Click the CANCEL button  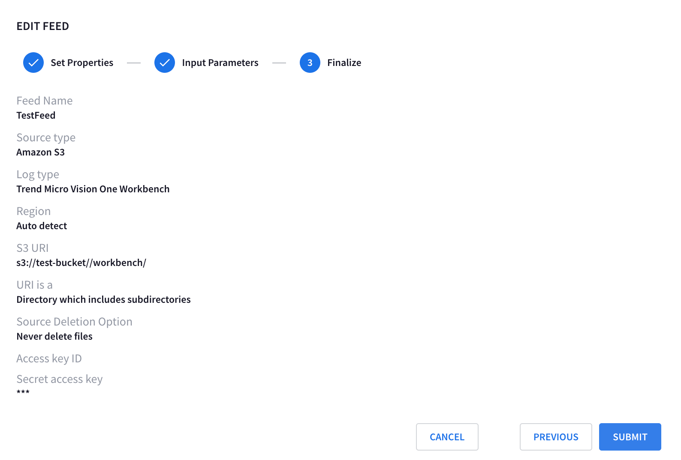(447, 437)
